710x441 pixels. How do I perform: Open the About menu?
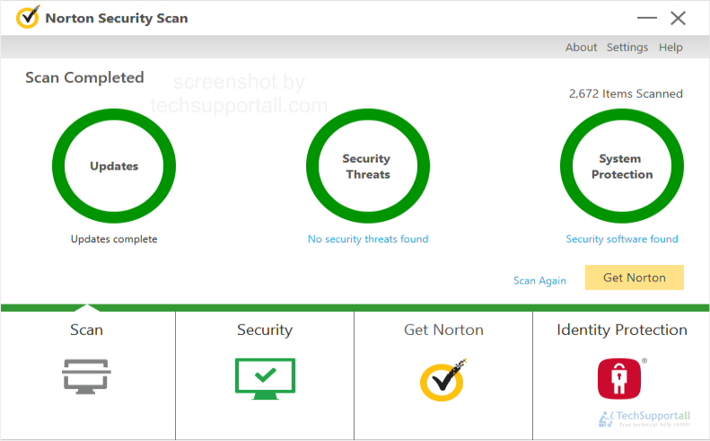point(581,47)
